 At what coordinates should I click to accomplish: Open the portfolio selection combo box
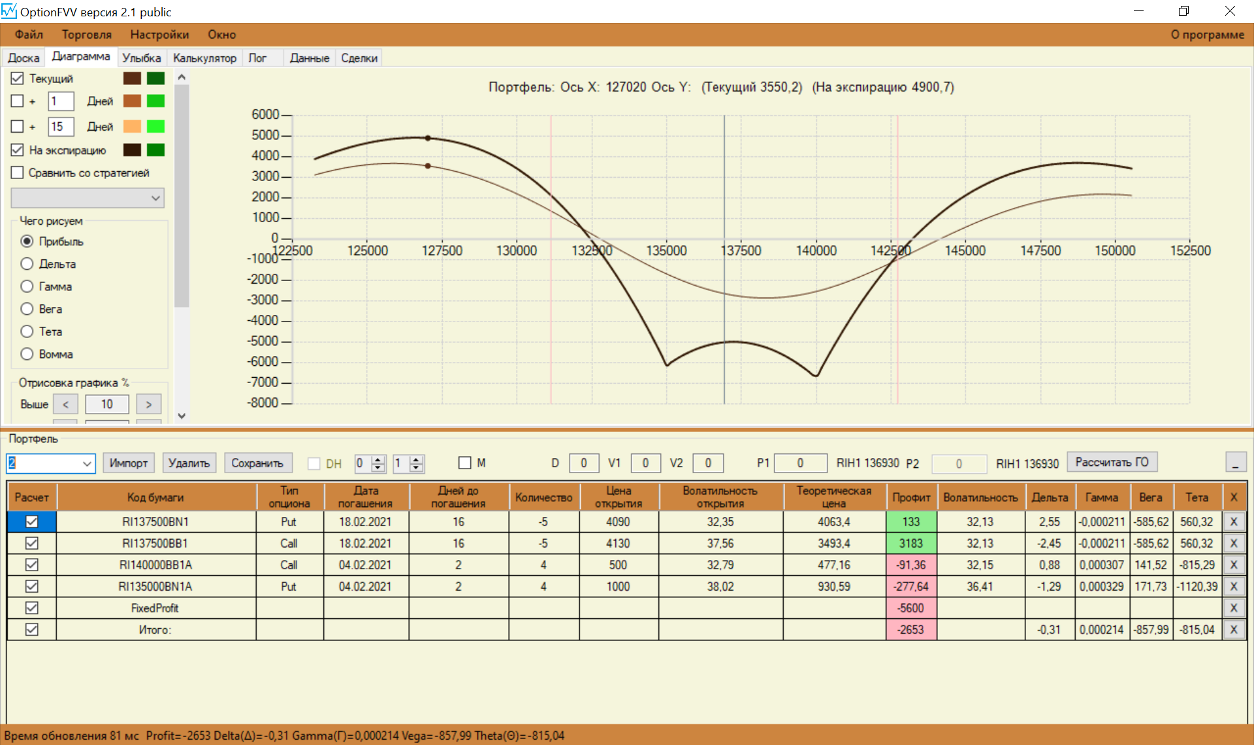pos(87,463)
